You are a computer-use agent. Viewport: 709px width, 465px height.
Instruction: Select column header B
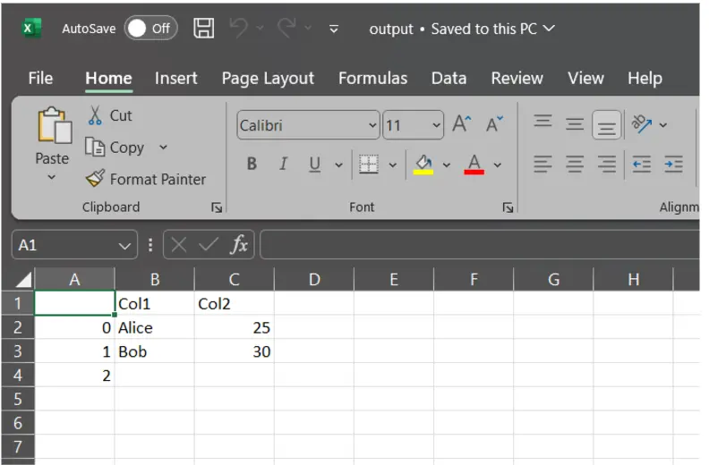155,279
